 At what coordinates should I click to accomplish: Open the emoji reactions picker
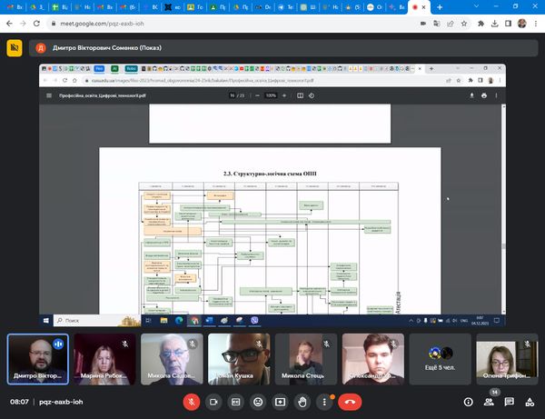(x=258, y=401)
